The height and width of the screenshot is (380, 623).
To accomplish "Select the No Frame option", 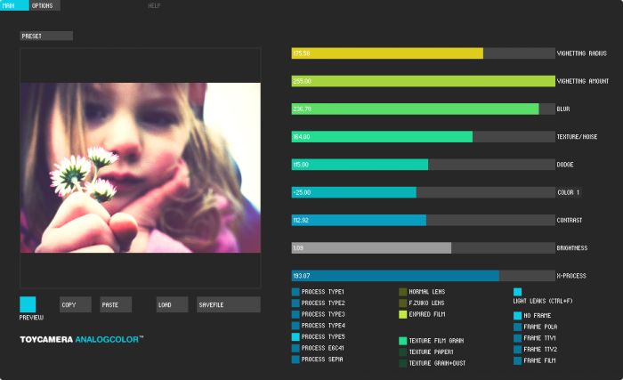I will [x=518, y=316].
